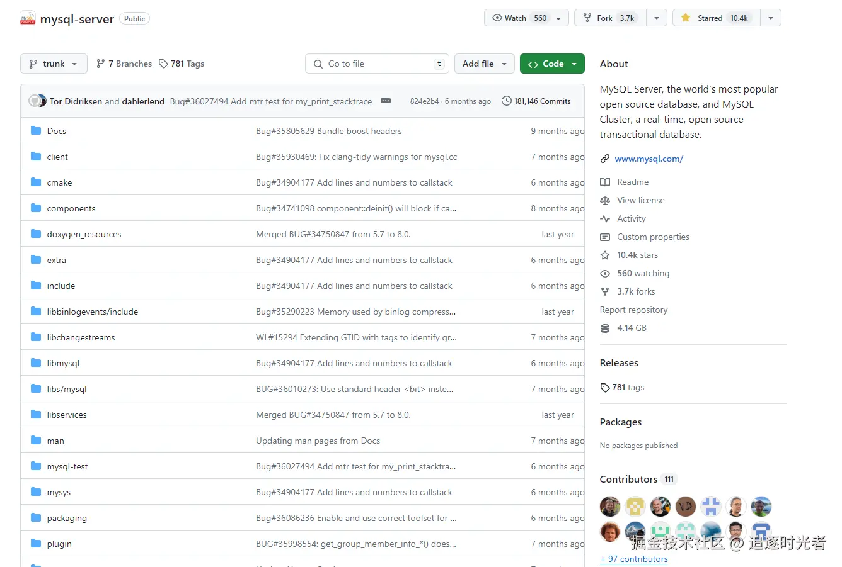Click the first contributor avatar
Viewport: 842px width, 567px height.
point(610,506)
